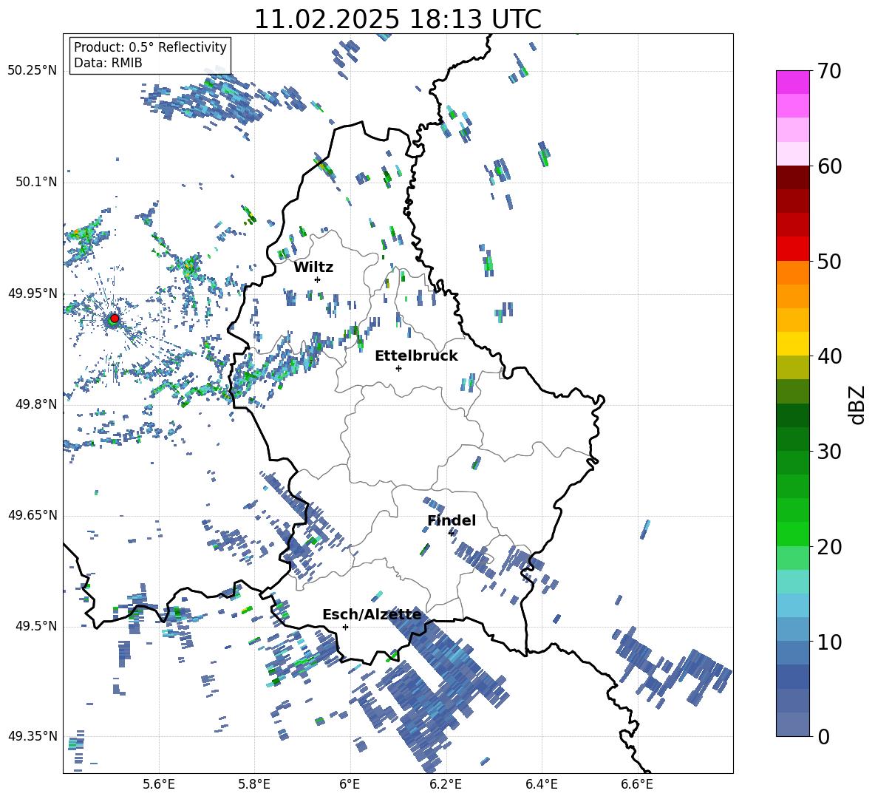Click the Esch/Alzette station cross marker
This screenshot has height=799, width=875.
click(345, 627)
